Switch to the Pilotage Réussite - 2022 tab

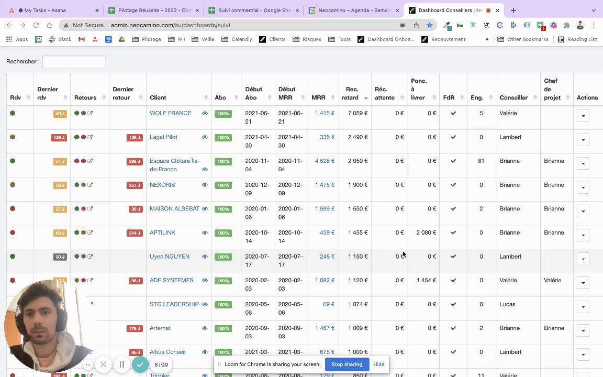tap(153, 10)
